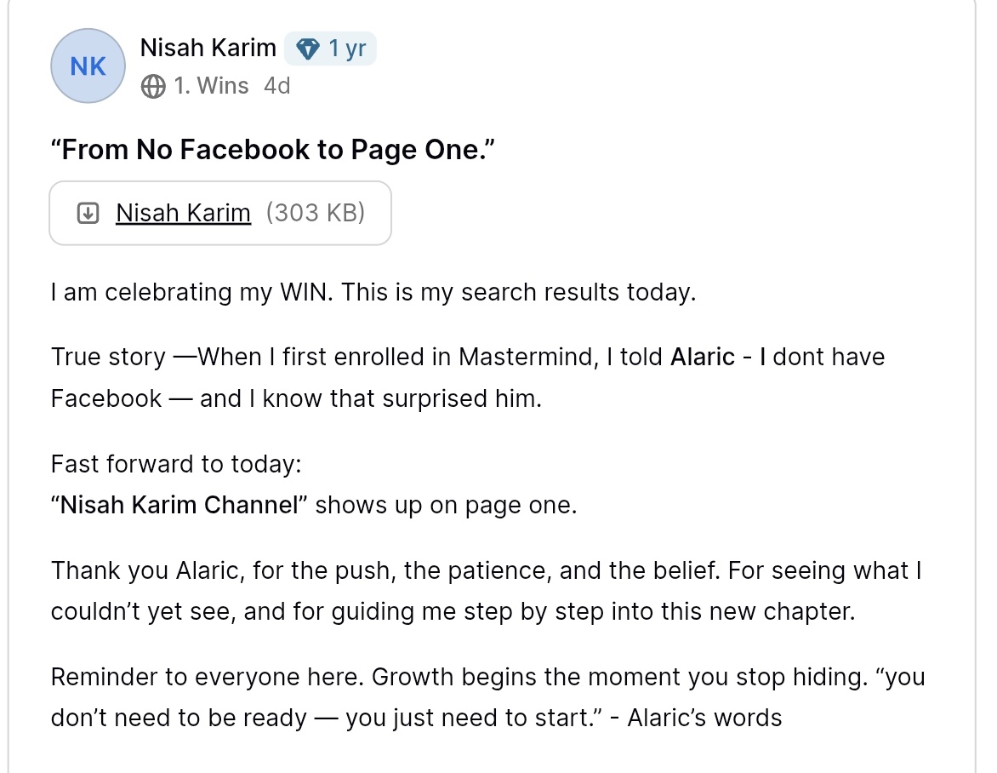Click the globe visibility icon
The image size is (997, 773).
point(152,86)
